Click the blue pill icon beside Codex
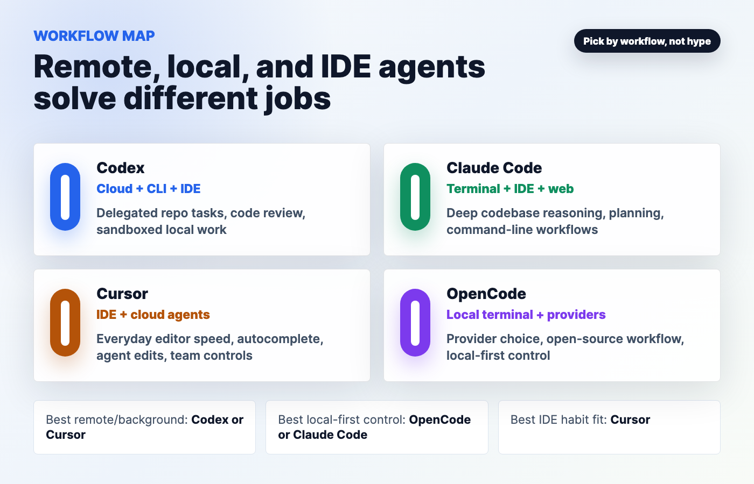Screen dimensions: 754x484 click(x=65, y=197)
